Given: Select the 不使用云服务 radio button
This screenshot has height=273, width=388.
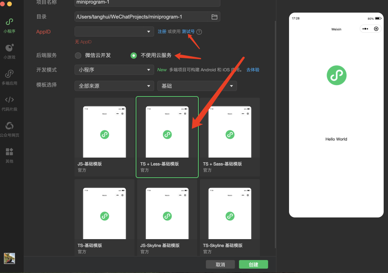Looking at the screenshot, I should [x=134, y=56].
